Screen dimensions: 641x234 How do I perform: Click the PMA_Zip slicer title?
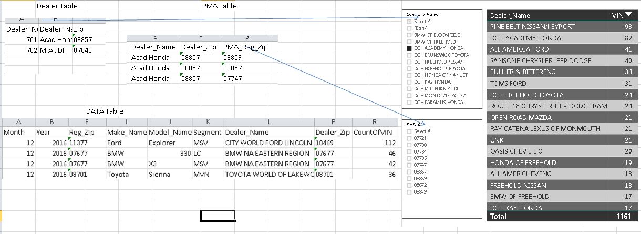(x=416, y=124)
